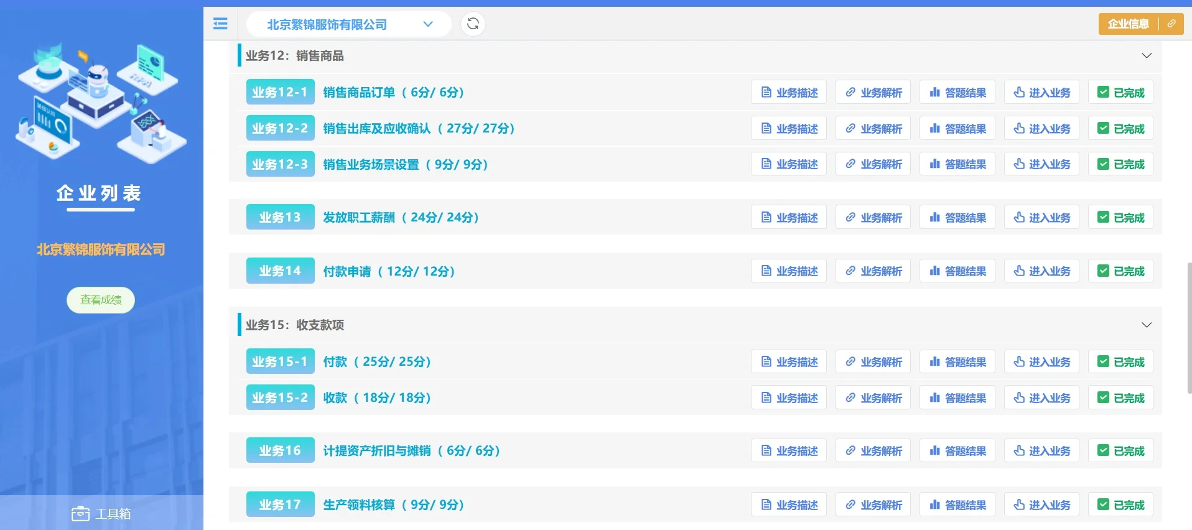
Task: Click 进入业务 for 业务15-2 收款
Action: click(1041, 397)
